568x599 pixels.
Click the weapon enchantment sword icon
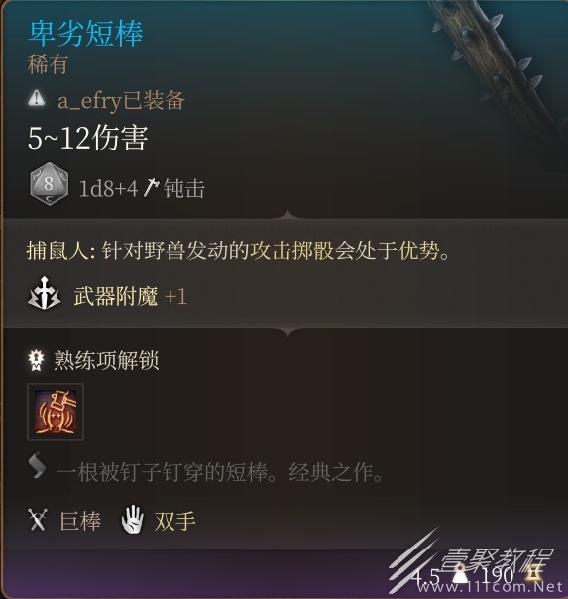(45, 293)
